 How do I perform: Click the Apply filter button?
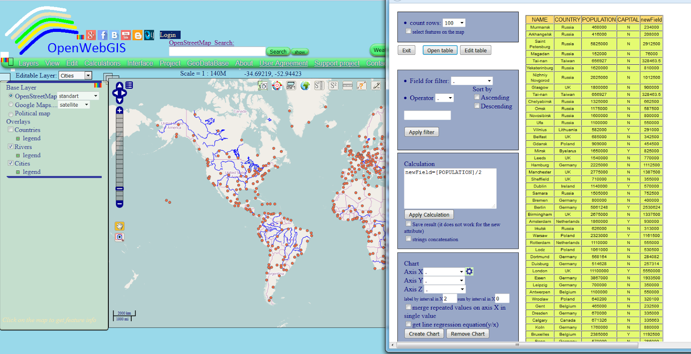click(422, 132)
